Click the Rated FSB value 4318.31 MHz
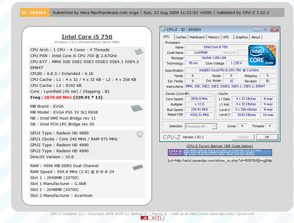Screen dimensions: 294x223 coord(199,115)
